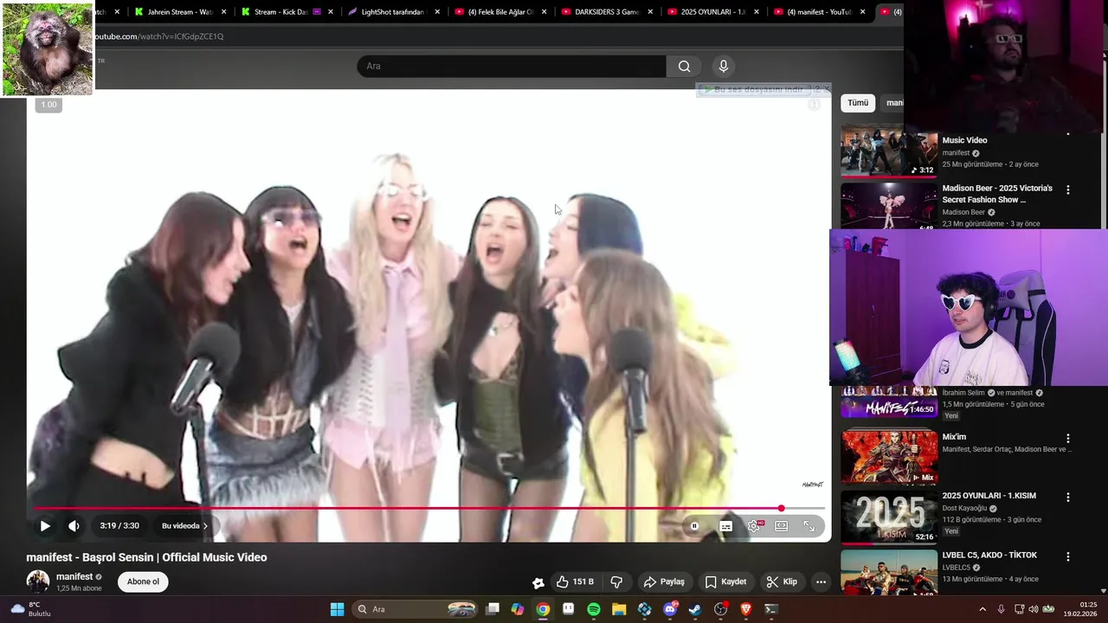Image resolution: width=1108 pixels, height=623 pixels.
Task: Enter fullscreen mode in the player
Action: (x=809, y=525)
